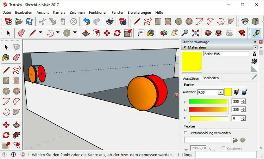264x159 pixels.
Task: Open the Kamera menu
Action: pos(59,12)
